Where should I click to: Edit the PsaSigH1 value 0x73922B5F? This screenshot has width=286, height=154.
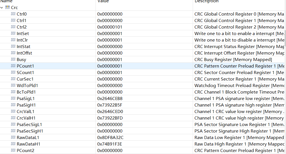110,105
